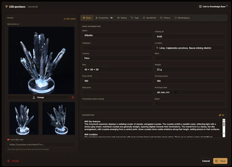This screenshot has height=167, width=232.
Task: Click the Name field containing Stibnite
Action: (x=117, y=35)
